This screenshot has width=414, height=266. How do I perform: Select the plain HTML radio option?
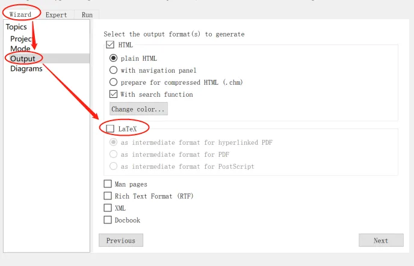113,58
